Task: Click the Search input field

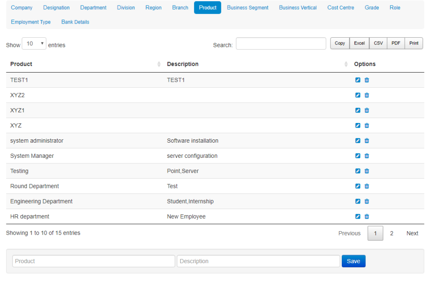Action: pos(281,43)
